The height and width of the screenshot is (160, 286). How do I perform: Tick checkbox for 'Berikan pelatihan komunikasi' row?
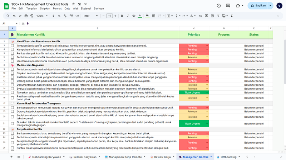tap(12, 108)
